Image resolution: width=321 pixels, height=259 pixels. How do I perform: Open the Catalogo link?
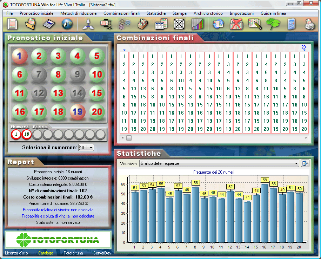[46, 253]
